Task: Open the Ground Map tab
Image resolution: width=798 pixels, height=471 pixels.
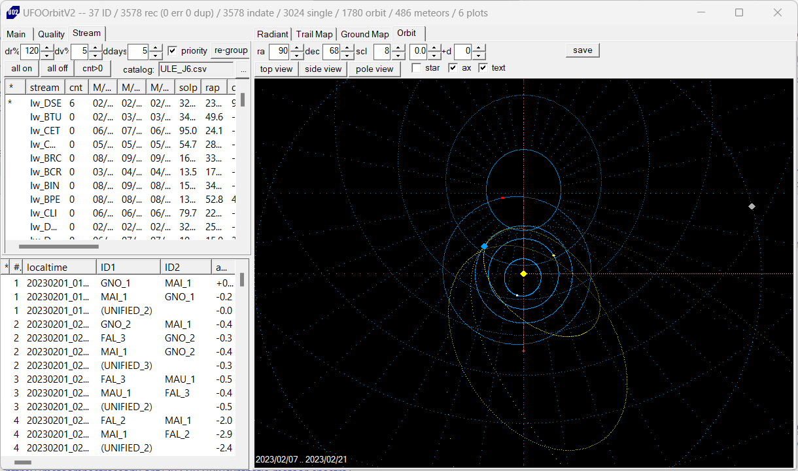Action: pos(364,34)
